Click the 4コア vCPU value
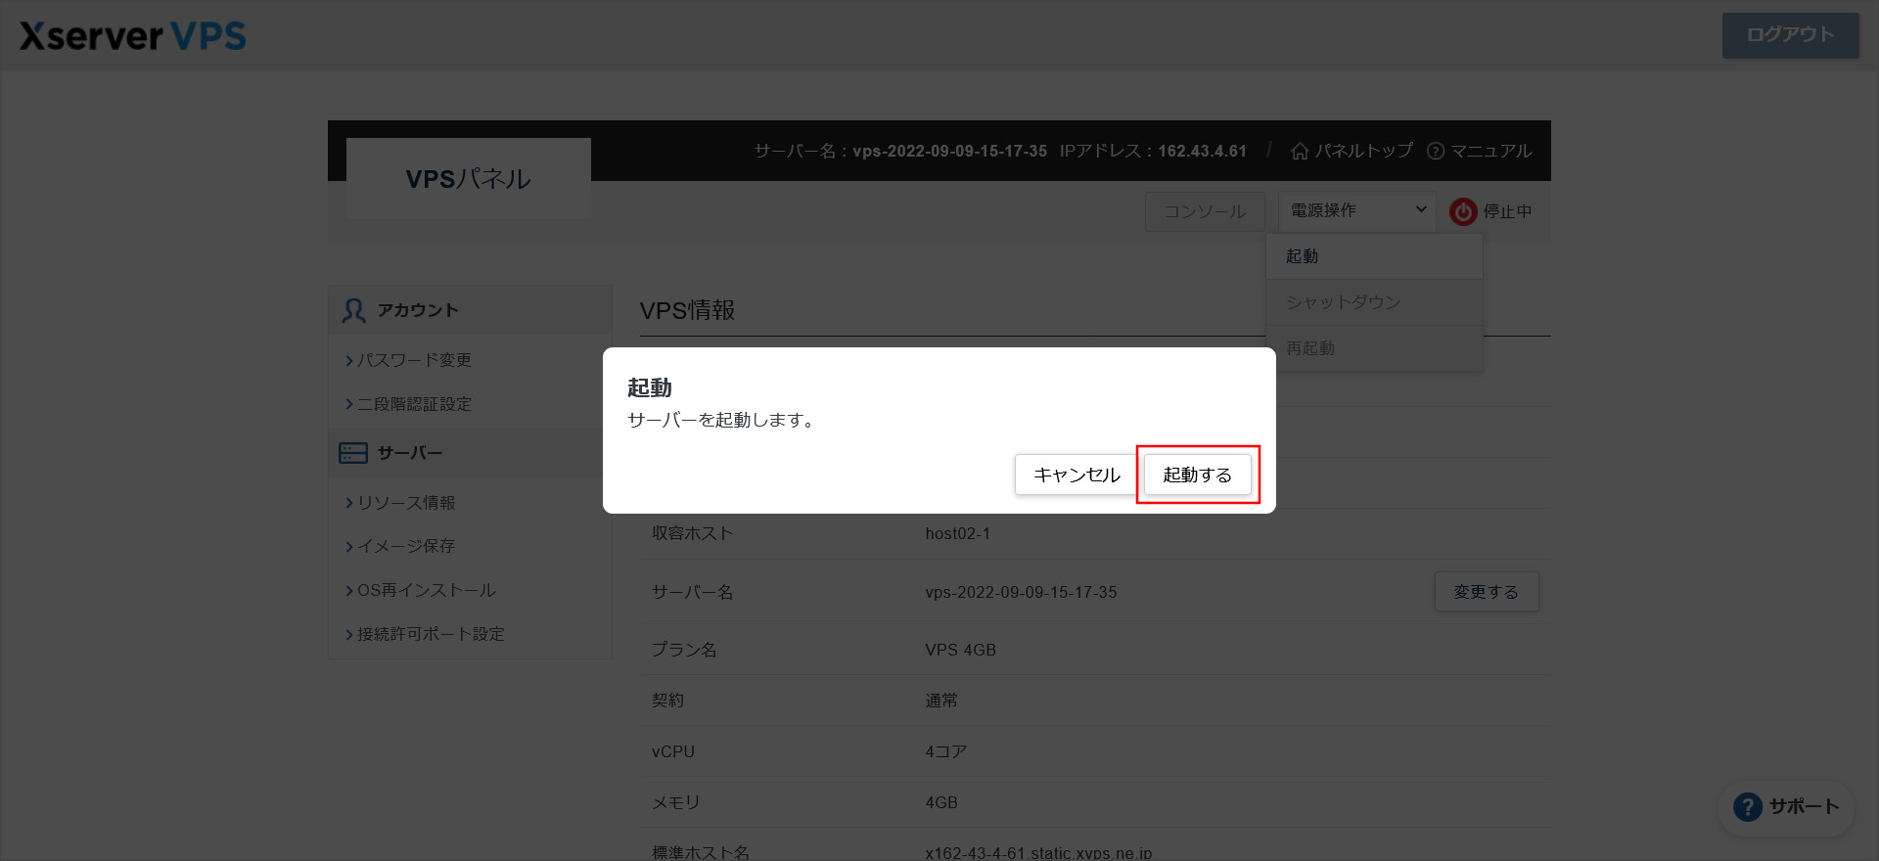The image size is (1879, 861). (x=945, y=751)
